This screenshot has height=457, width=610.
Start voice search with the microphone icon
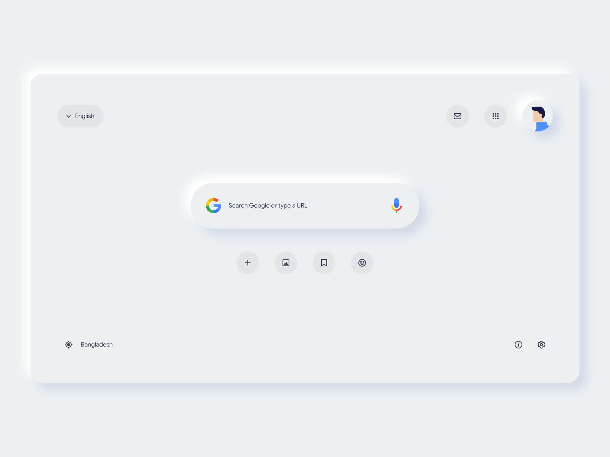coord(396,206)
